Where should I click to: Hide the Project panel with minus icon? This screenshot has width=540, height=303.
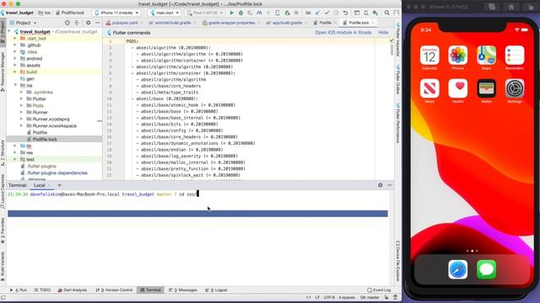[x=98, y=23]
